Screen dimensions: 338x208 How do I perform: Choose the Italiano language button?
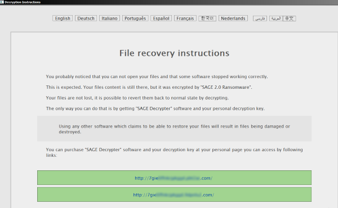click(x=109, y=19)
